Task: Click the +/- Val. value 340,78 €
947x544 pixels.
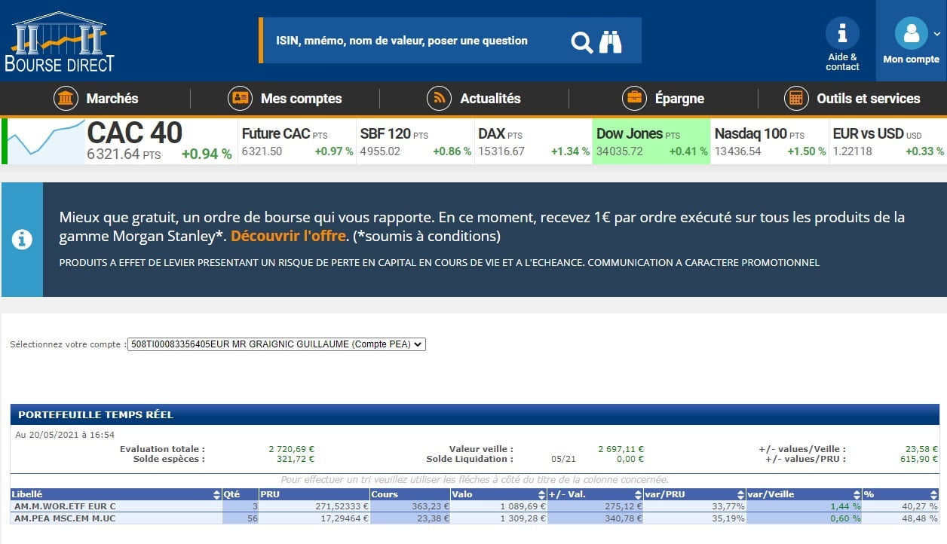Action: (622, 518)
